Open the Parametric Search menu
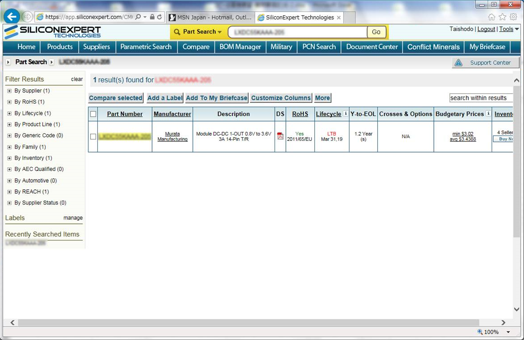524x340 pixels. tap(146, 47)
